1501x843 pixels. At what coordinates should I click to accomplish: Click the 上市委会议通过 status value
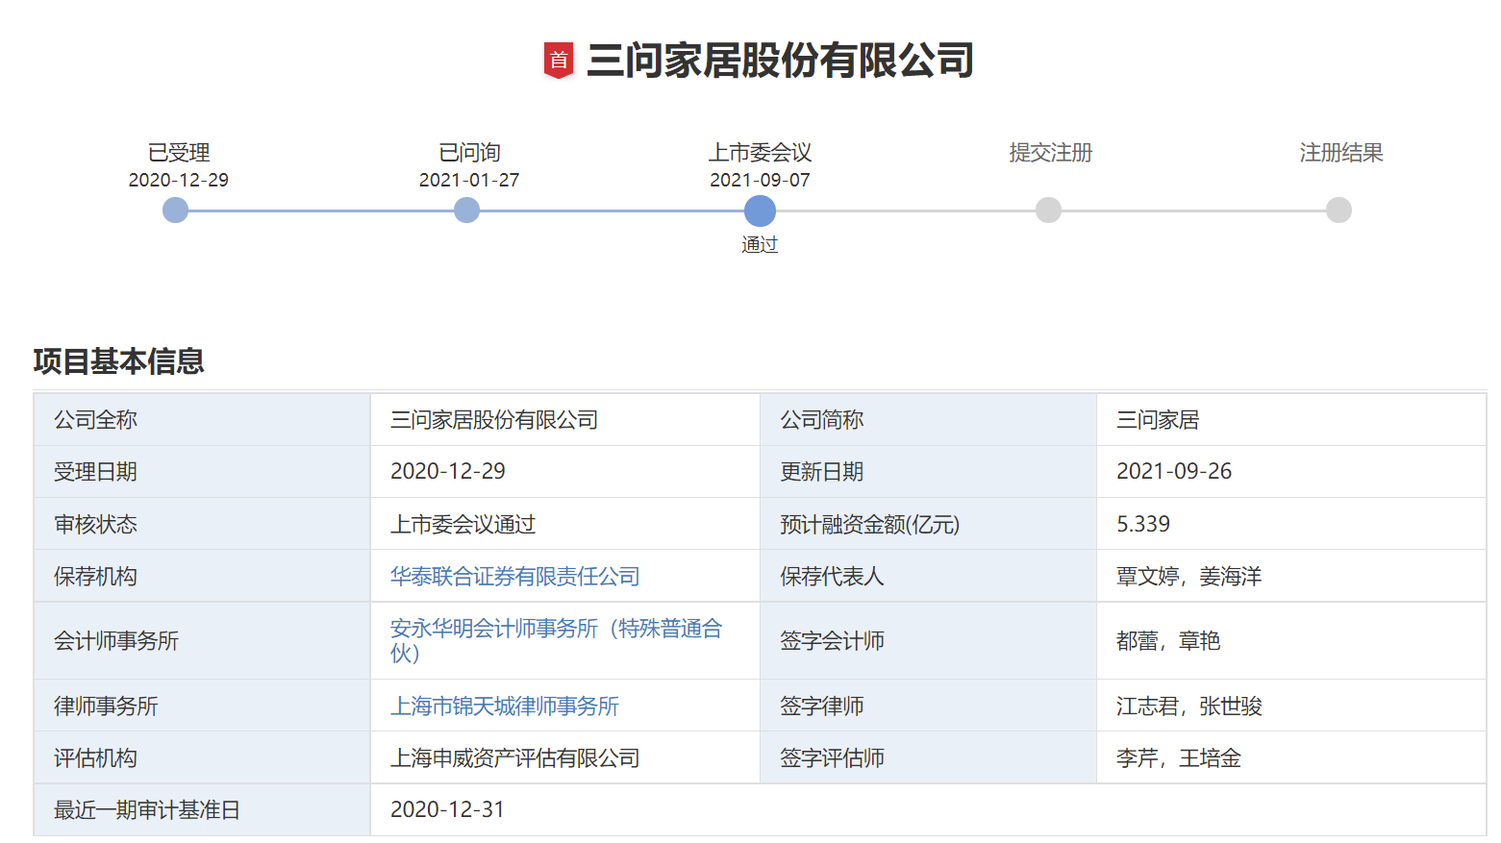463,524
